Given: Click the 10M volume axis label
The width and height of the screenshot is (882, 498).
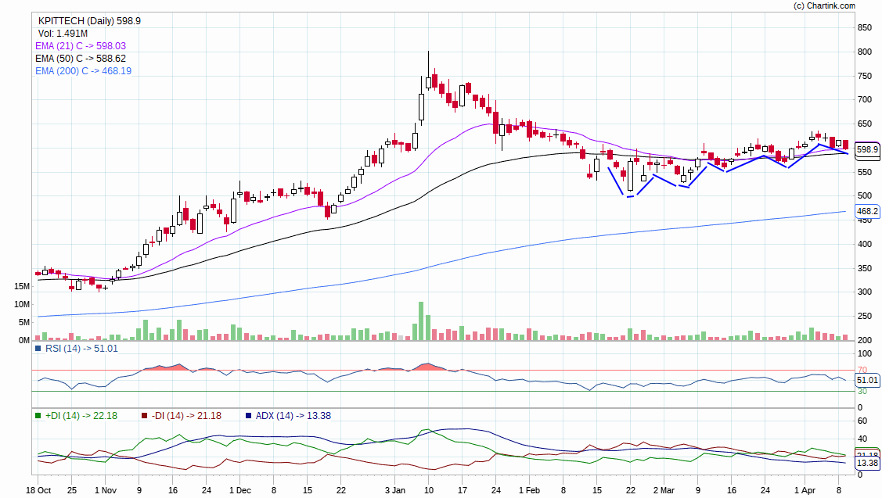Looking at the screenshot, I should pyautogui.click(x=22, y=305).
